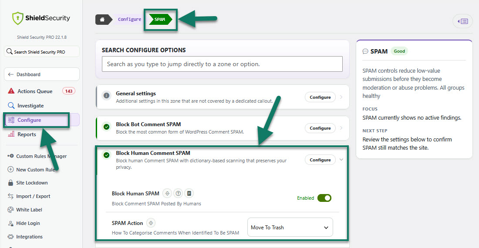
Task: Click the Block Bot Comment SPAM green check icon
Action: (x=106, y=127)
